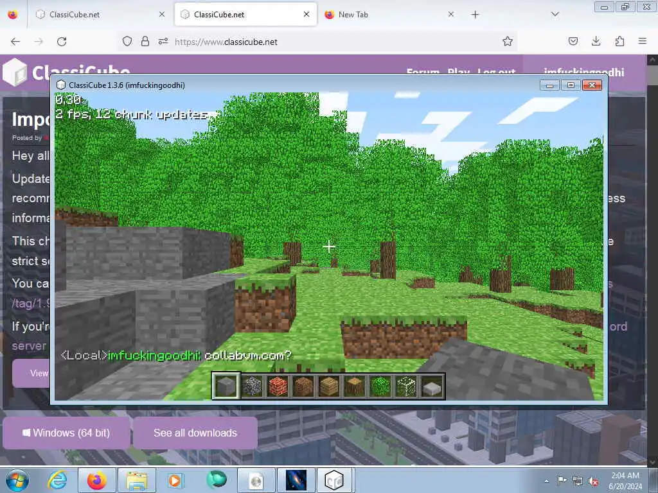Viewport: 658px width, 493px height.
Task: Open the Forum link in site header
Action: point(423,72)
